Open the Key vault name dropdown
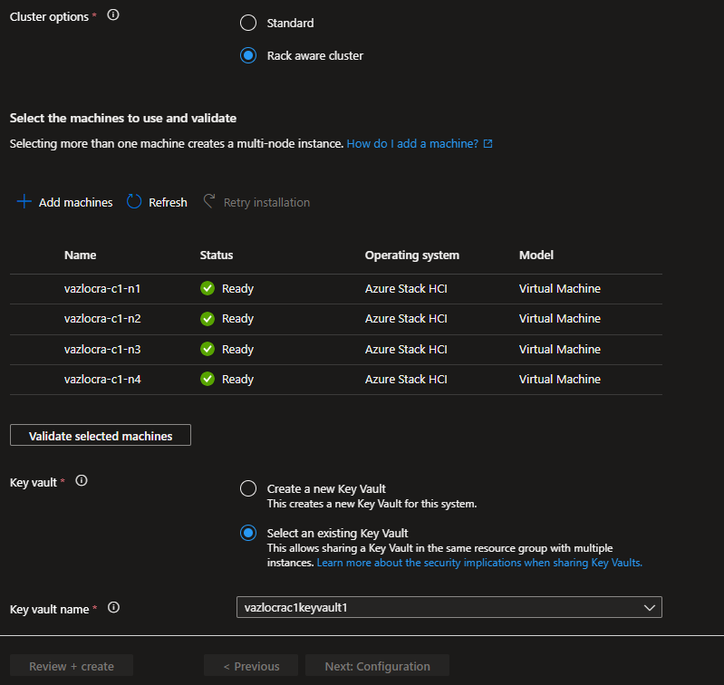The width and height of the screenshot is (724, 685). click(449, 608)
